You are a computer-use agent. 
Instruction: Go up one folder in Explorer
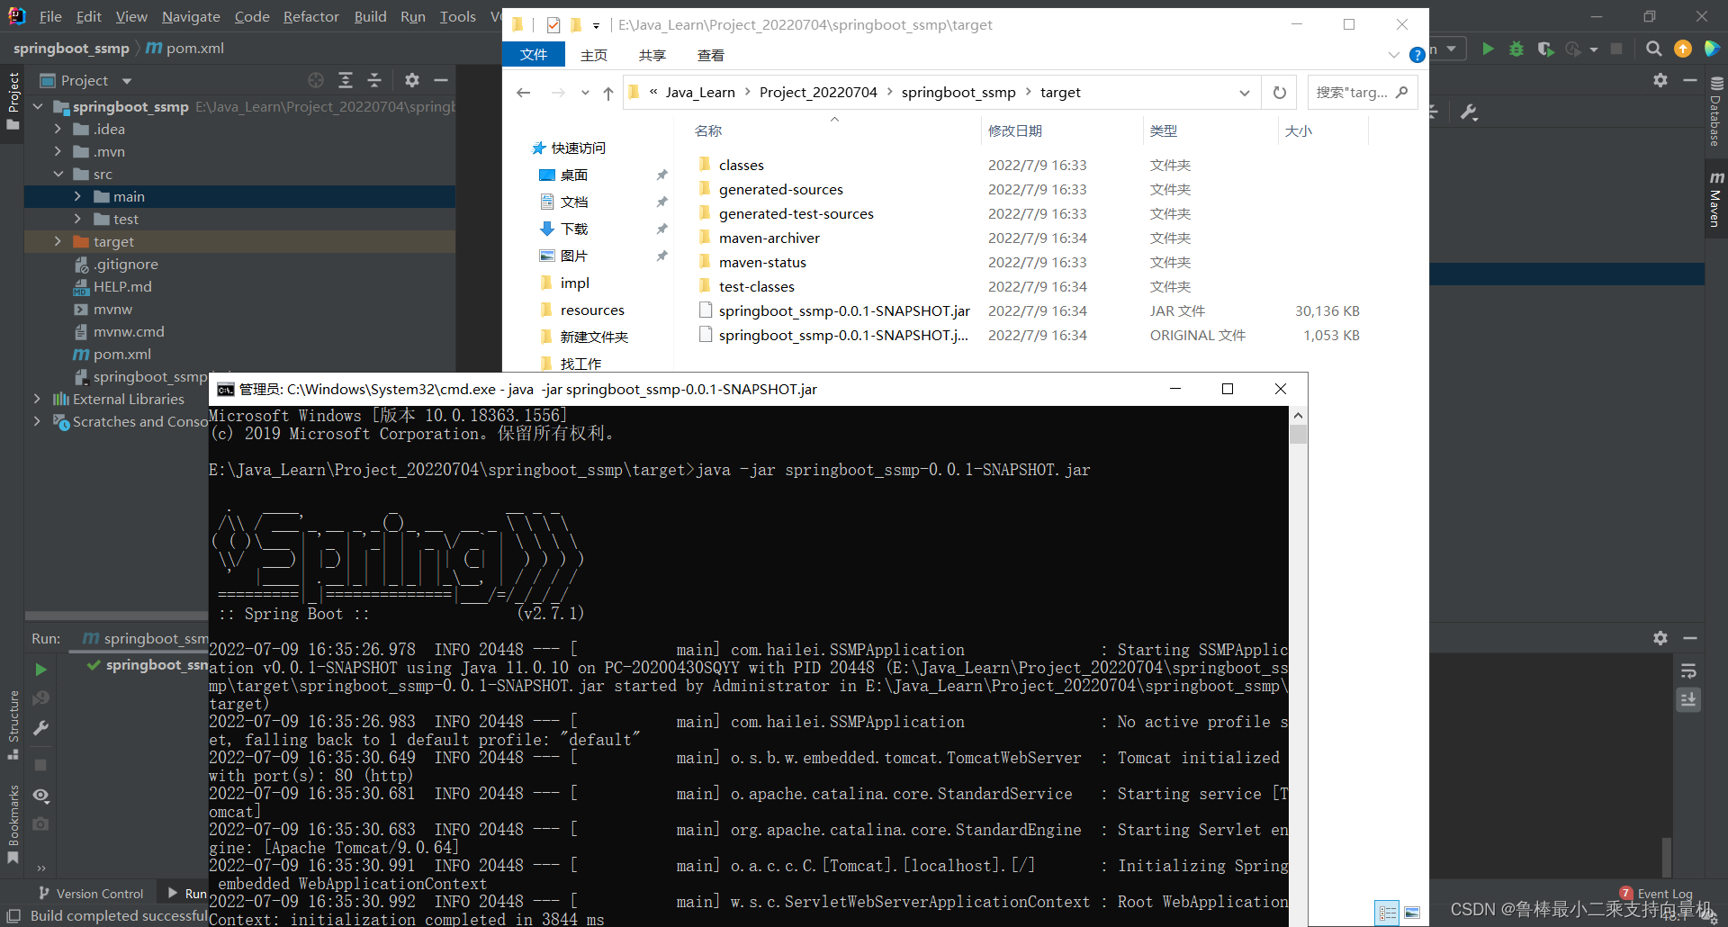point(608,93)
